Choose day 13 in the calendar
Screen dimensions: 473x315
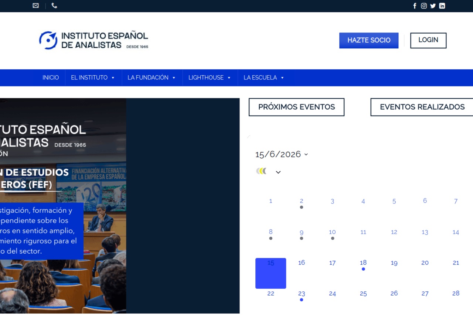[x=425, y=232]
